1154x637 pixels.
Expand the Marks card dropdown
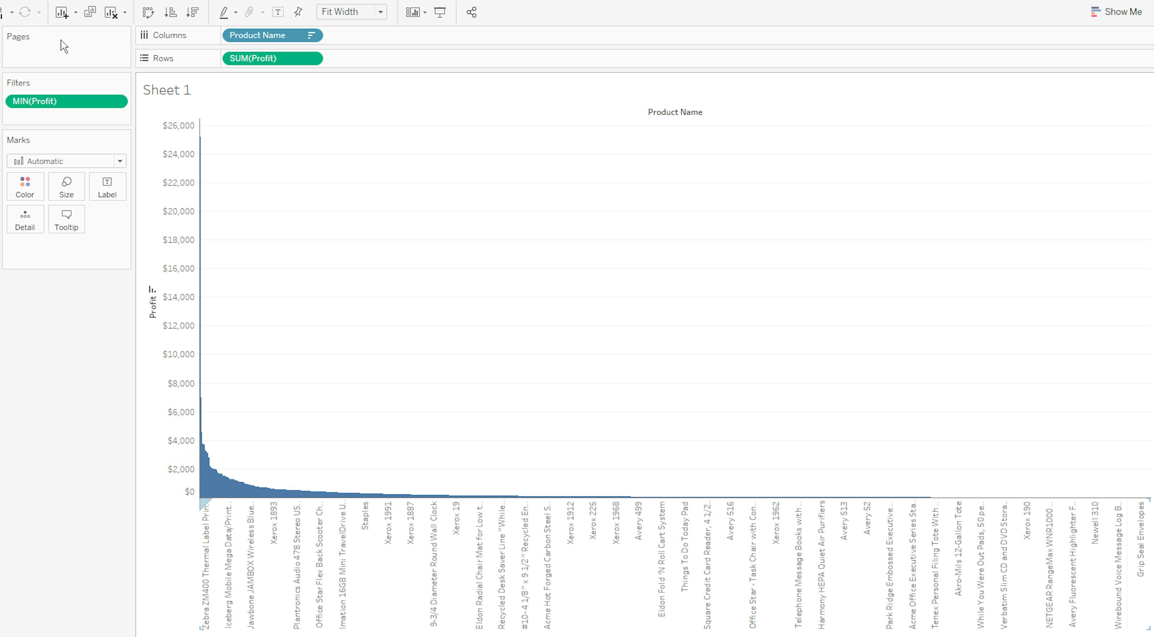[119, 161]
